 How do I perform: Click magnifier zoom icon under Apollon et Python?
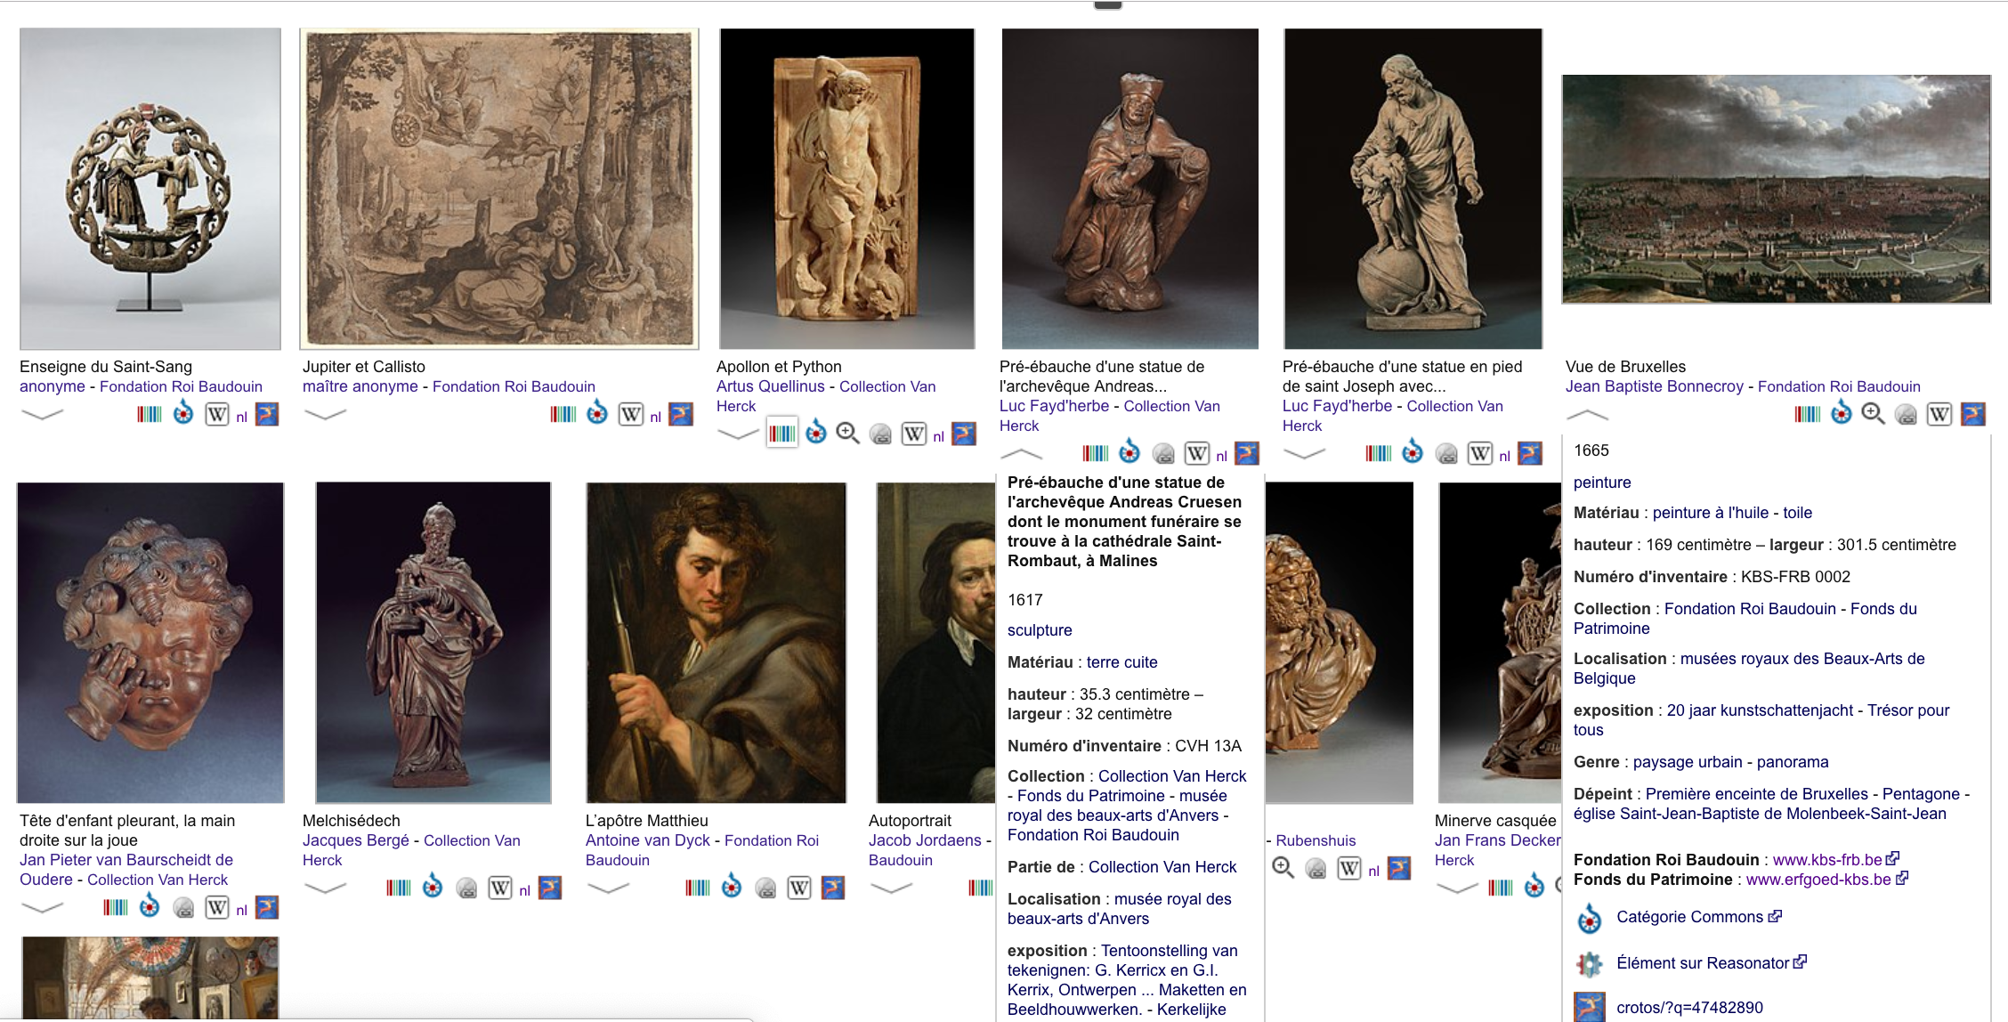(847, 434)
